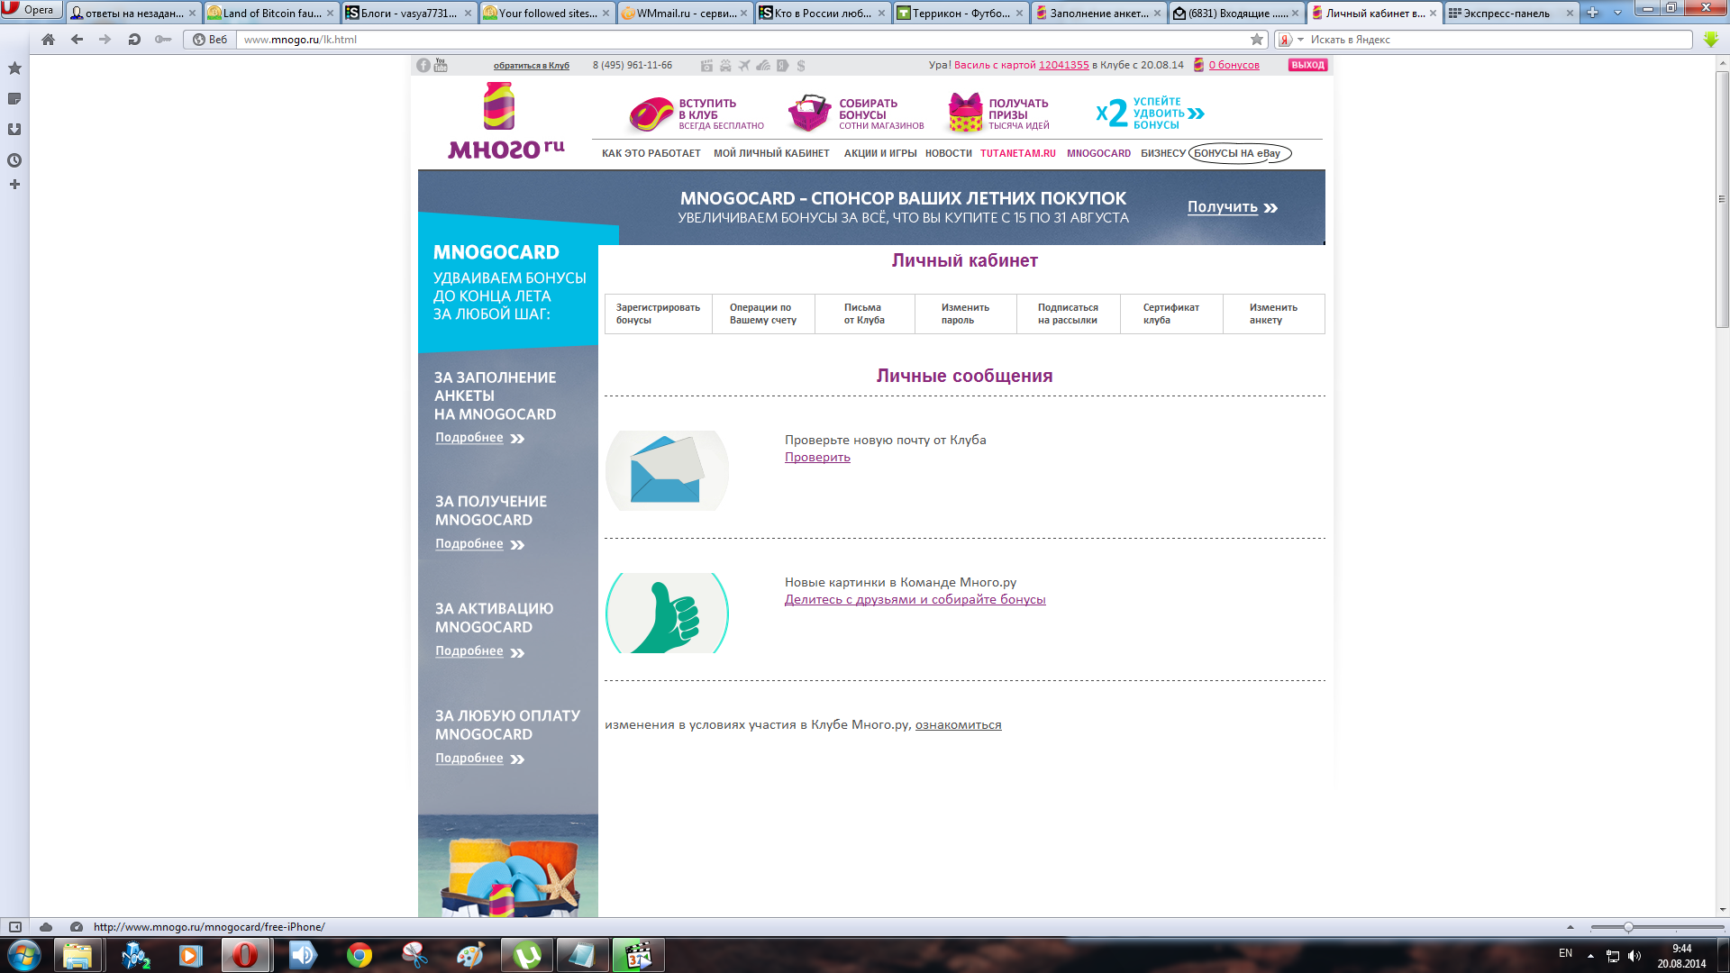This screenshot has width=1730, height=973.
Task: Open the Opera sidebar notes icon
Action: tap(14, 99)
